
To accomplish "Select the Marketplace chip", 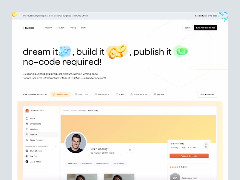I will pos(102,94).
